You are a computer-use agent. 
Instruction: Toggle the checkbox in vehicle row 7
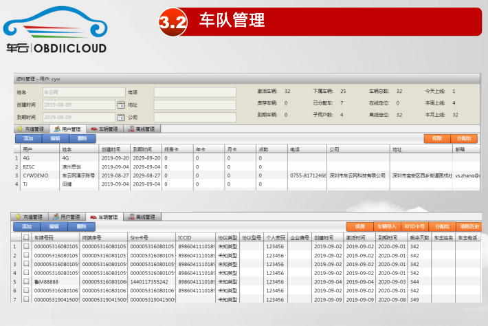(26, 300)
